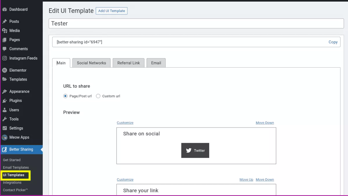Click the Media library icon

tap(4, 31)
